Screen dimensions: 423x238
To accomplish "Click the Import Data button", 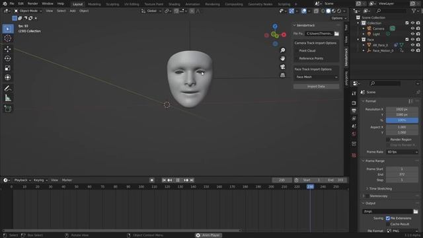I will pos(316,87).
